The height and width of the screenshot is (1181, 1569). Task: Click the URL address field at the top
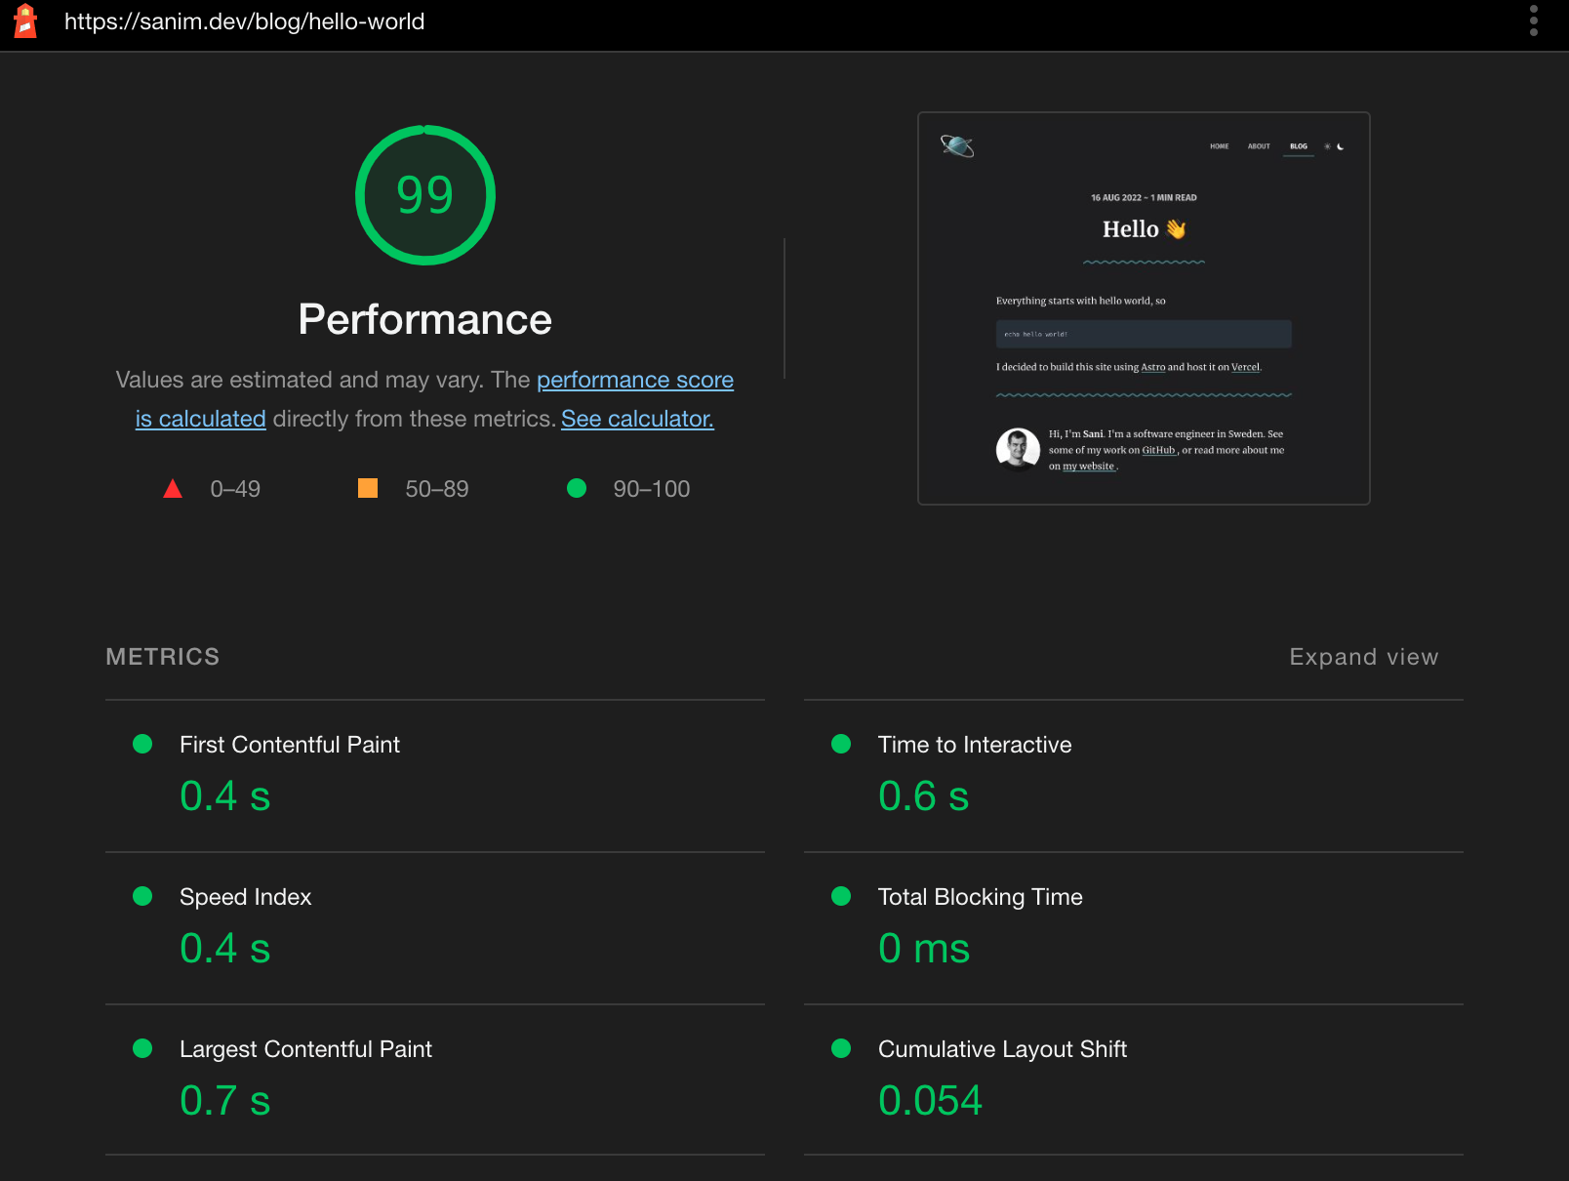click(244, 20)
